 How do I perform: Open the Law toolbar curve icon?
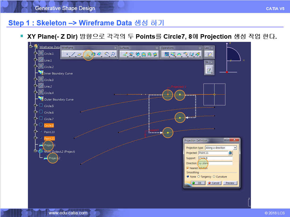click(210, 55)
